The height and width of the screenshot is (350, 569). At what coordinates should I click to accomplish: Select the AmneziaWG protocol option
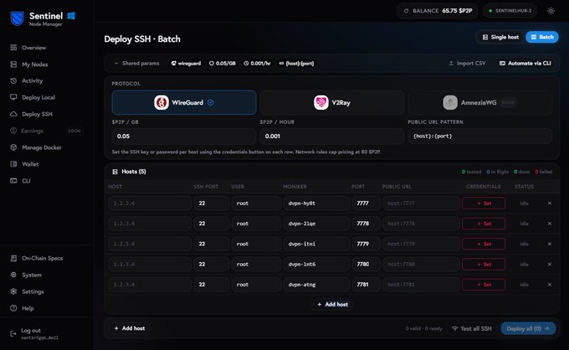pyautogui.click(x=479, y=102)
